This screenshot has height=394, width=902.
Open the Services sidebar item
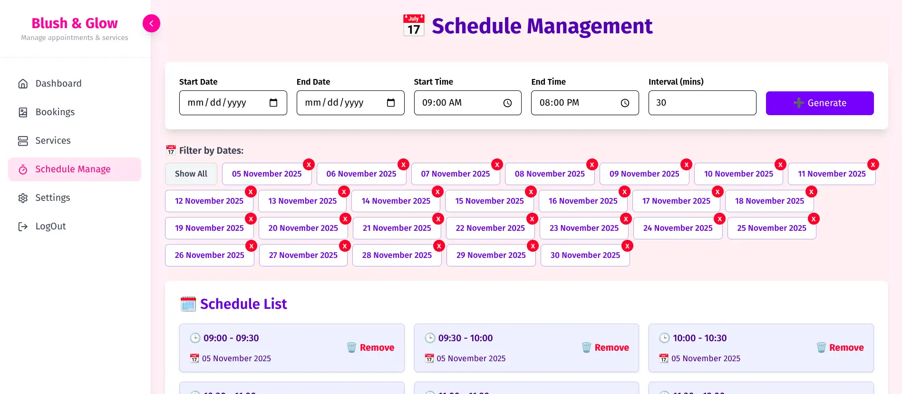pyautogui.click(x=53, y=141)
